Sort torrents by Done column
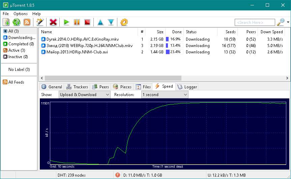The height and width of the screenshot is (179, 291). pyautogui.click(x=175, y=32)
